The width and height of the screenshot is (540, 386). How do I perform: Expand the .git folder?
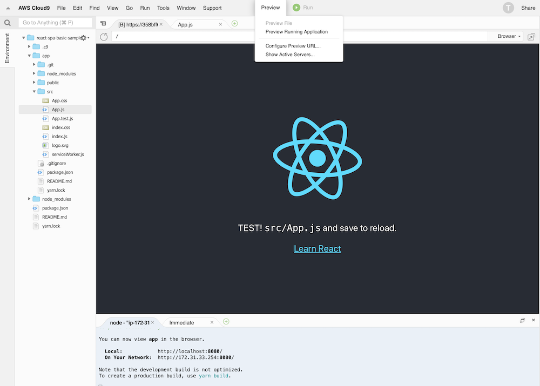[34, 64]
